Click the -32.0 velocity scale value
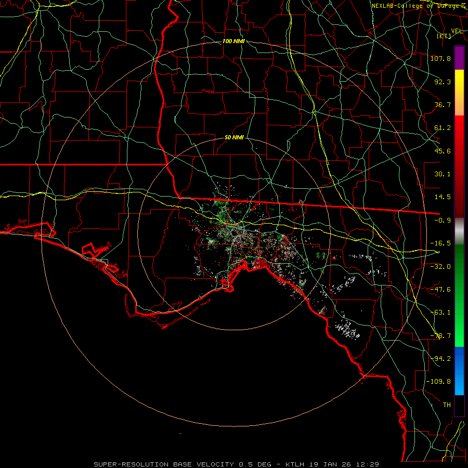This screenshot has width=468, height=468. (440, 266)
